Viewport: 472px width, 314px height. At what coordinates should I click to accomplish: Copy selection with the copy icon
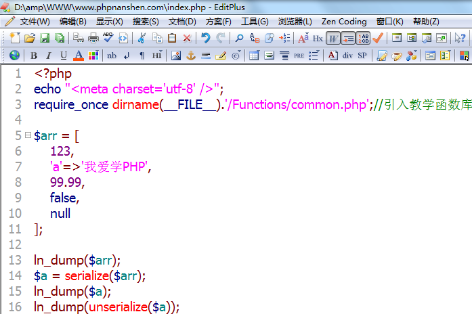click(157, 38)
